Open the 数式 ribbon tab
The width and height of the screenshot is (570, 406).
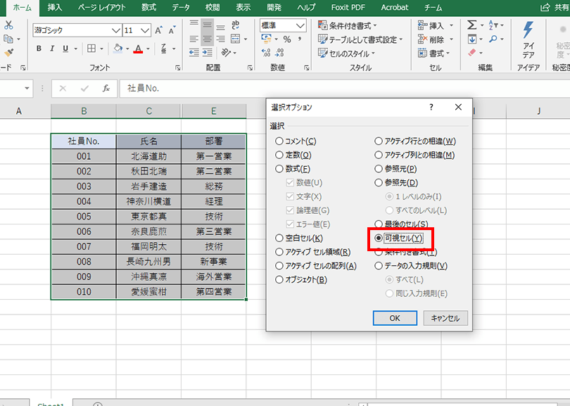(148, 7)
